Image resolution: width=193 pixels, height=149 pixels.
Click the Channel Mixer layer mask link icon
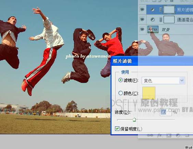coord(160,20)
